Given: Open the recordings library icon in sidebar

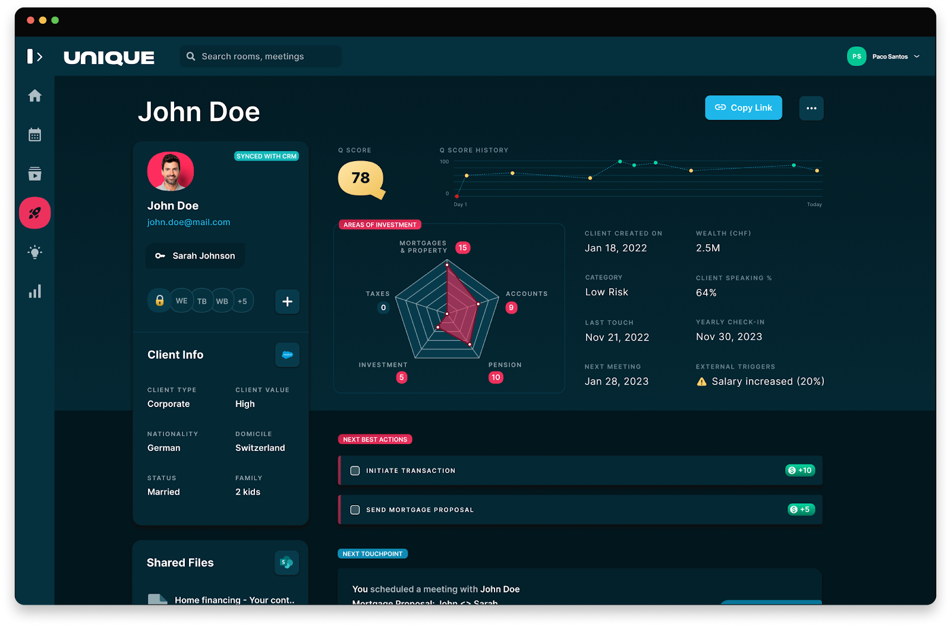Looking at the screenshot, I should tap(35, 174).
